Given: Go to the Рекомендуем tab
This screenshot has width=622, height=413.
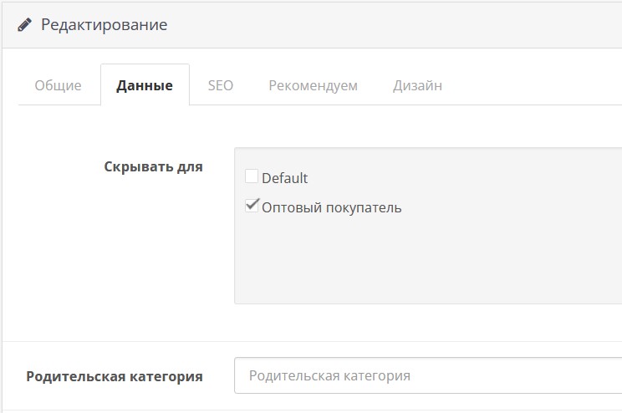Looking at the screenshot, I should click(313, 85).
